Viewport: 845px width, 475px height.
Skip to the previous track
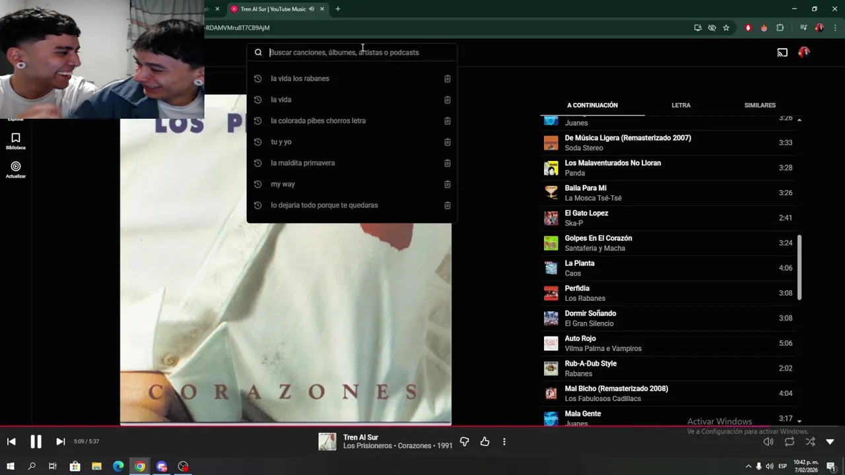(11, 441)
